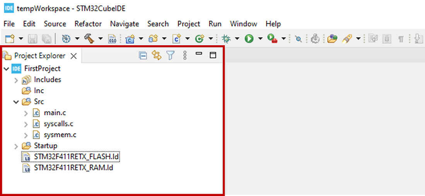Open the Debug dropdown arrow
This screenshot has height=196, width=425.
pyautogui.click(x=237, y=39)
